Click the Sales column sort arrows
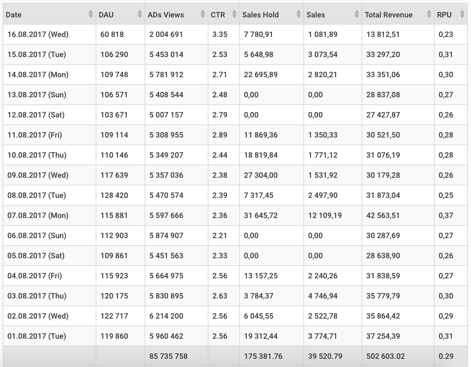The height and width of the screenshot is (367, 471). pos(357,15)
